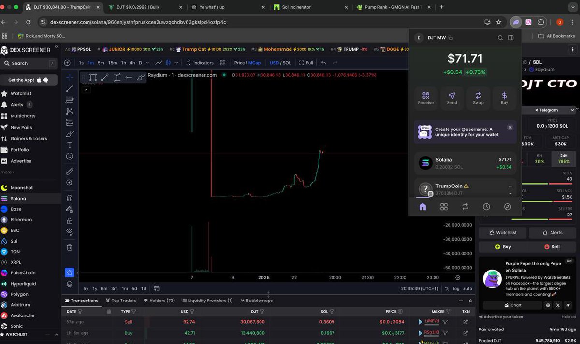
Task: Click Send in wallet popup
Action: [x=452, y=98]
